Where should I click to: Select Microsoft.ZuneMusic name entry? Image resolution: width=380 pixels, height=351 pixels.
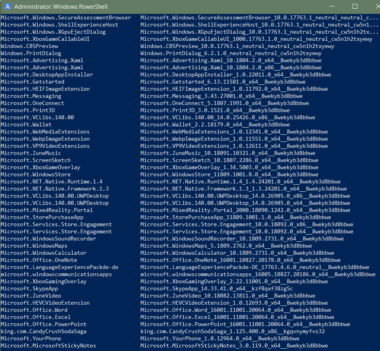click(31, 153)
